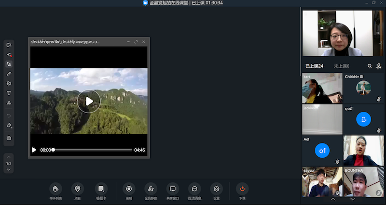Click the class timer 01:30:34

point(214,3)
